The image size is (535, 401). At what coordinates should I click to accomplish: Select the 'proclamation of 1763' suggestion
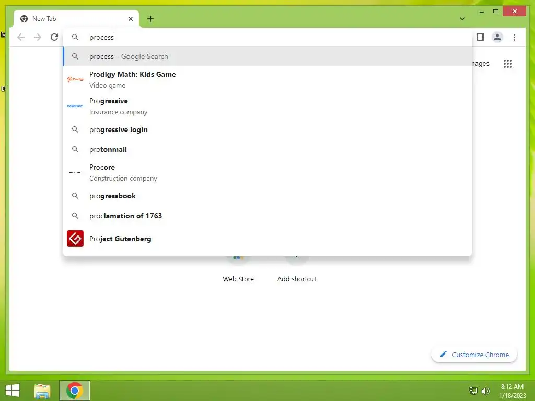(268, 216)
